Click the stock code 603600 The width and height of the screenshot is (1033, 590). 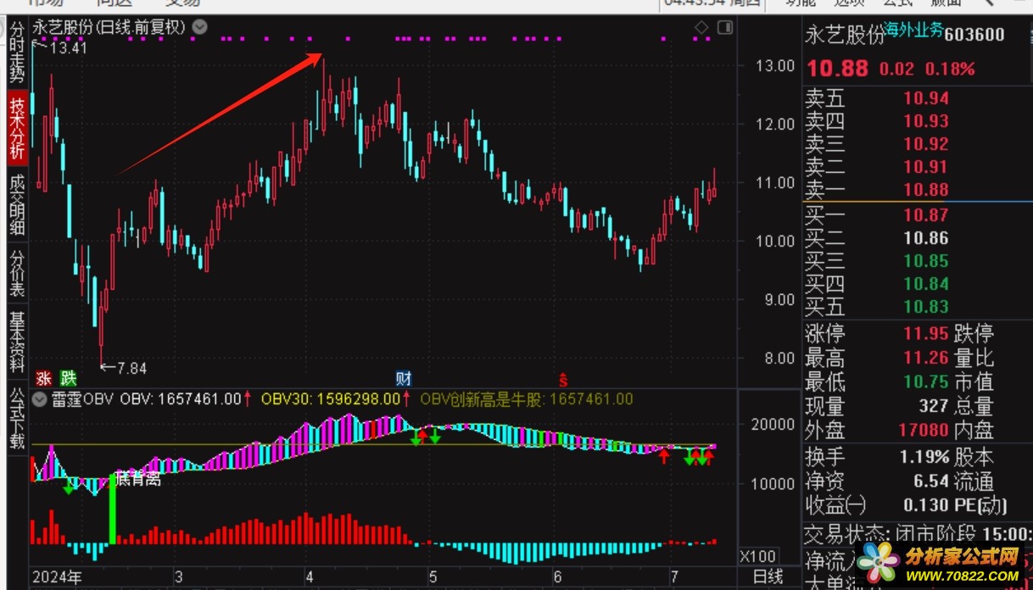point(974,35)
